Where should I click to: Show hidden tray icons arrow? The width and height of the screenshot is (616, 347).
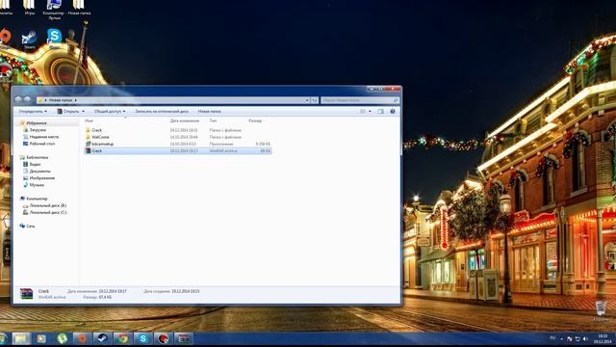(561, 338)
